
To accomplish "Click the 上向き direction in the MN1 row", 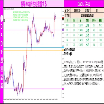I will 87,25.
